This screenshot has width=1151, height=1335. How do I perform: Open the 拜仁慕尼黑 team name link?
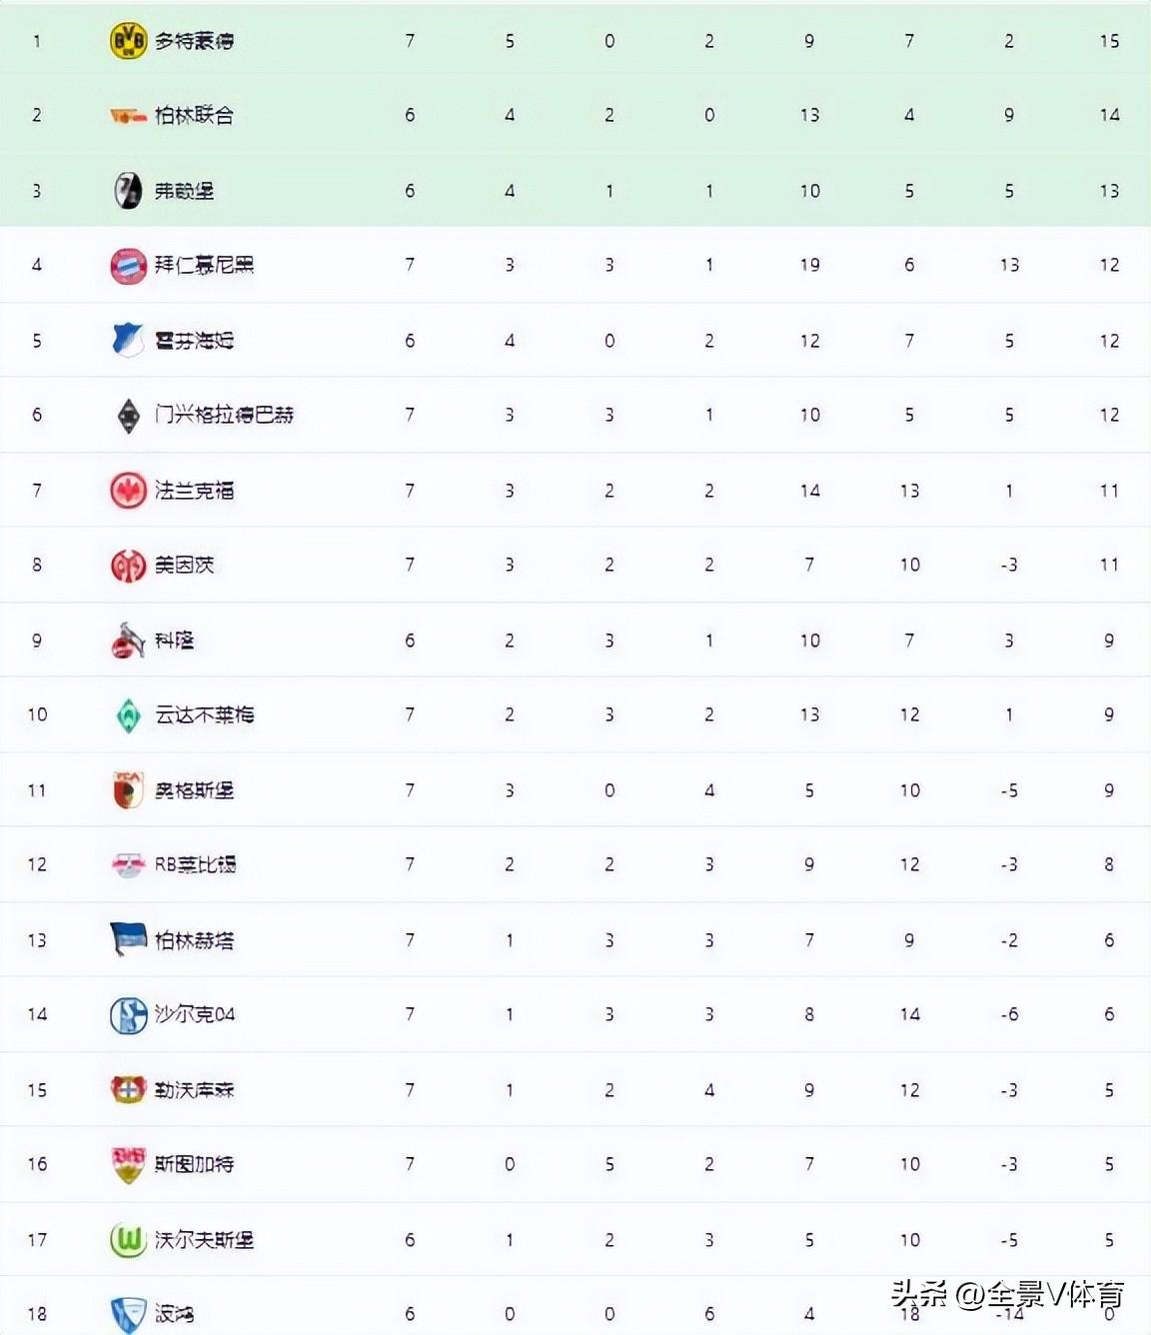click(x=205, y=265)
